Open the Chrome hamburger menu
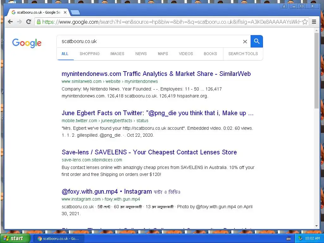Screen dimensions: 324x243 [x=314, y=22]
